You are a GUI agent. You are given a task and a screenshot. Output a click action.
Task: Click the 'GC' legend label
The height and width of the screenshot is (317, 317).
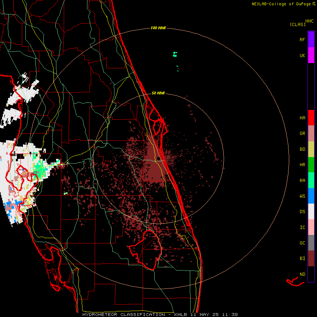click(302, 243)
